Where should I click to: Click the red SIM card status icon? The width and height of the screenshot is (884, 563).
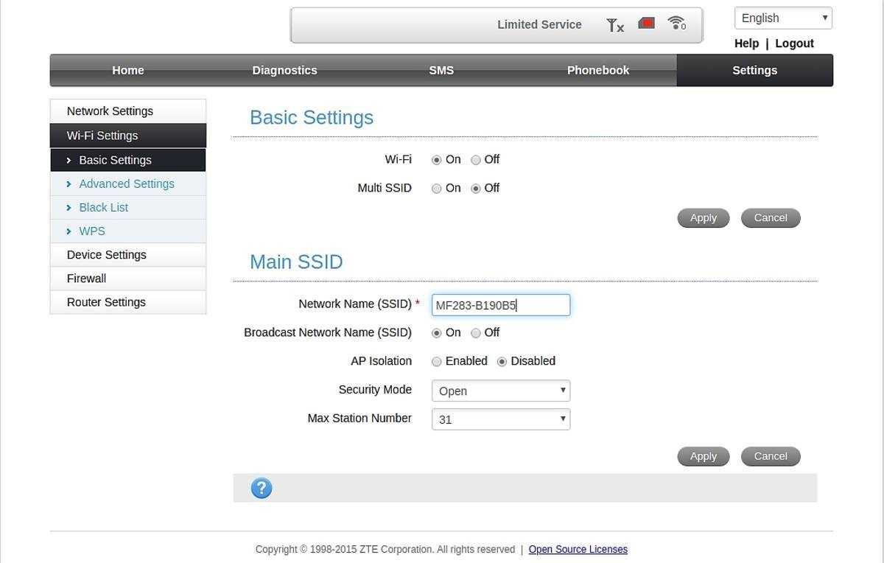[646, 24]
